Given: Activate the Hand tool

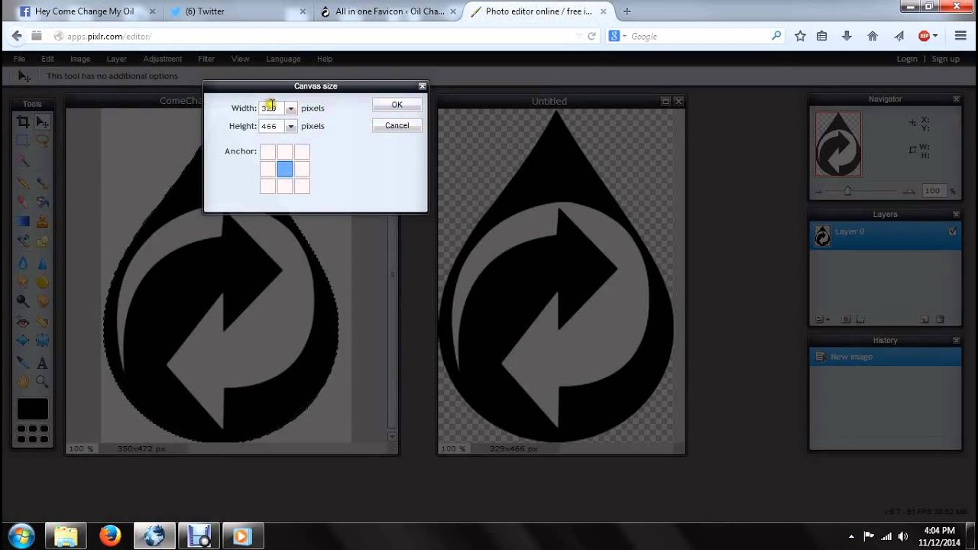Looking at the screenshot, I should tap(24, 381).
